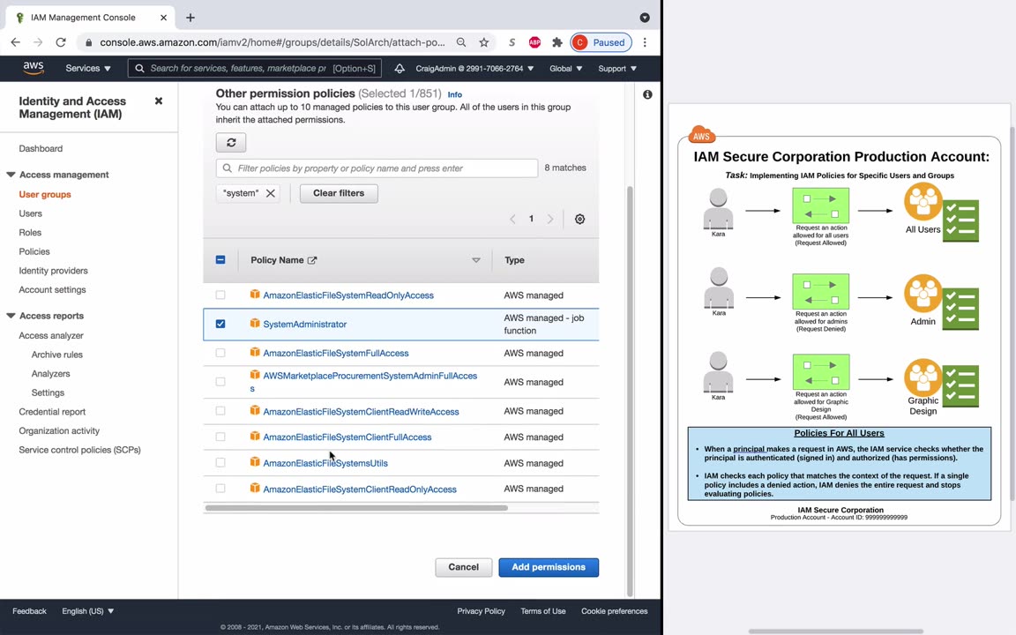1016x635 pixels.
Task: Open Policies in the IAM sidebar
Action: coord(34,251)
